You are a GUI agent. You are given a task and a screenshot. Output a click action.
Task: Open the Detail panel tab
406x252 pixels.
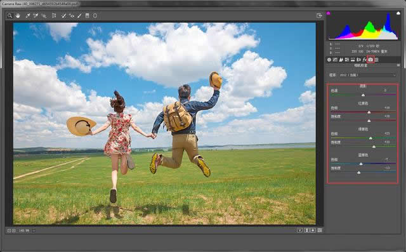(x=341, y=60)
